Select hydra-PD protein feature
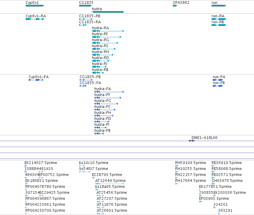 coord(101,122)
